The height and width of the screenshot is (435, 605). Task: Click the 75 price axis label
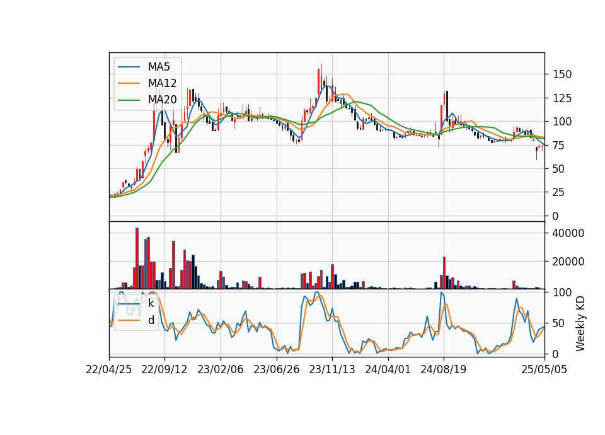[559, 146]
